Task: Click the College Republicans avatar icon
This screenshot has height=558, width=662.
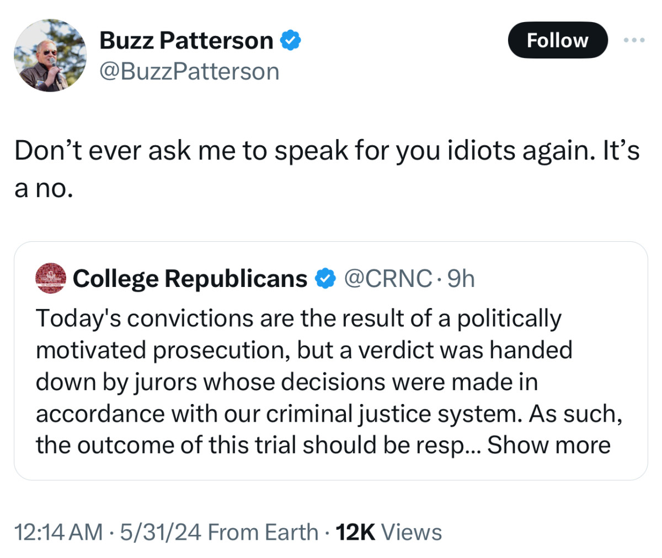Action: pyautogui.click(x=50, y=278)
